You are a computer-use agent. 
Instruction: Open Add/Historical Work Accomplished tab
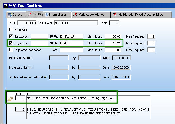pyautogui.click(x=141, y=15)
